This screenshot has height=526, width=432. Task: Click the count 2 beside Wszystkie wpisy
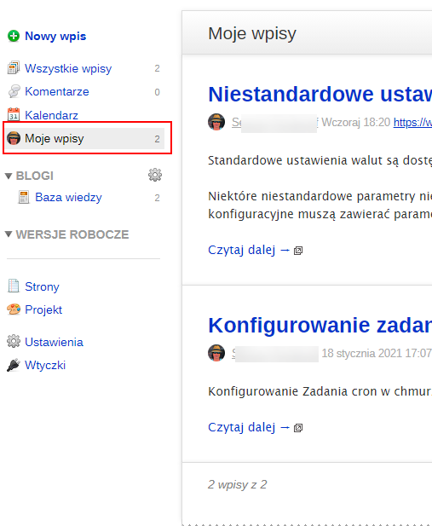[157, 68]
